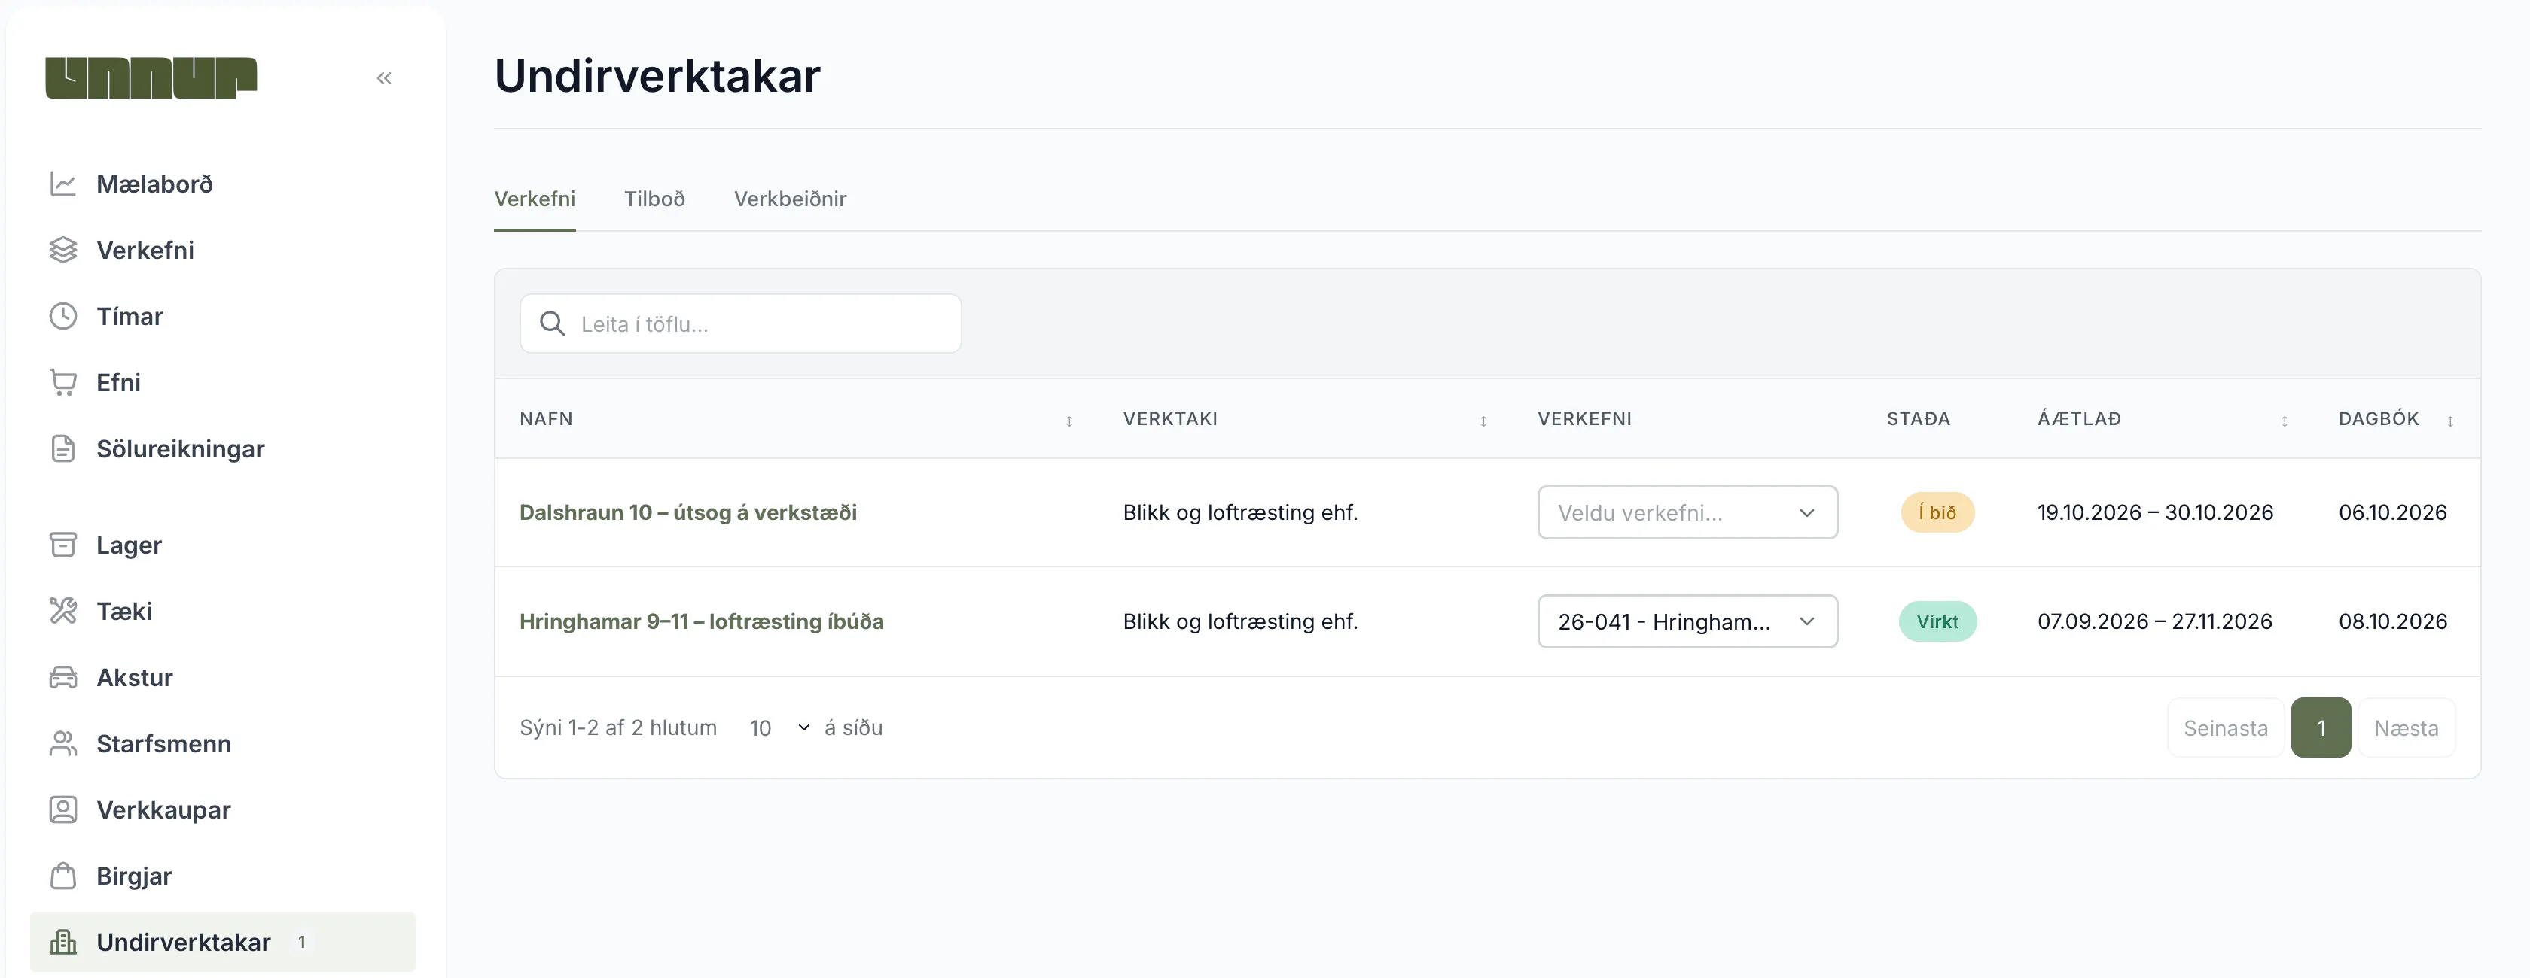Open Mælaborð chart icon in sidebar
The width and height of the screenshot is (2530, 978).
coord(62,184)
